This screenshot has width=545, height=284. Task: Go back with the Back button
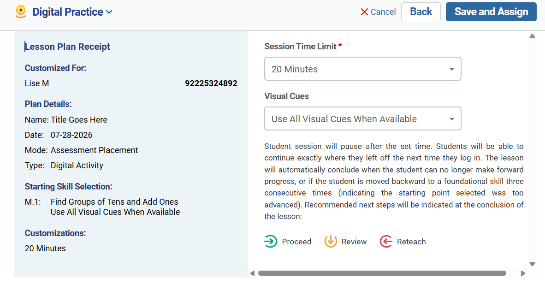[421, 12]
